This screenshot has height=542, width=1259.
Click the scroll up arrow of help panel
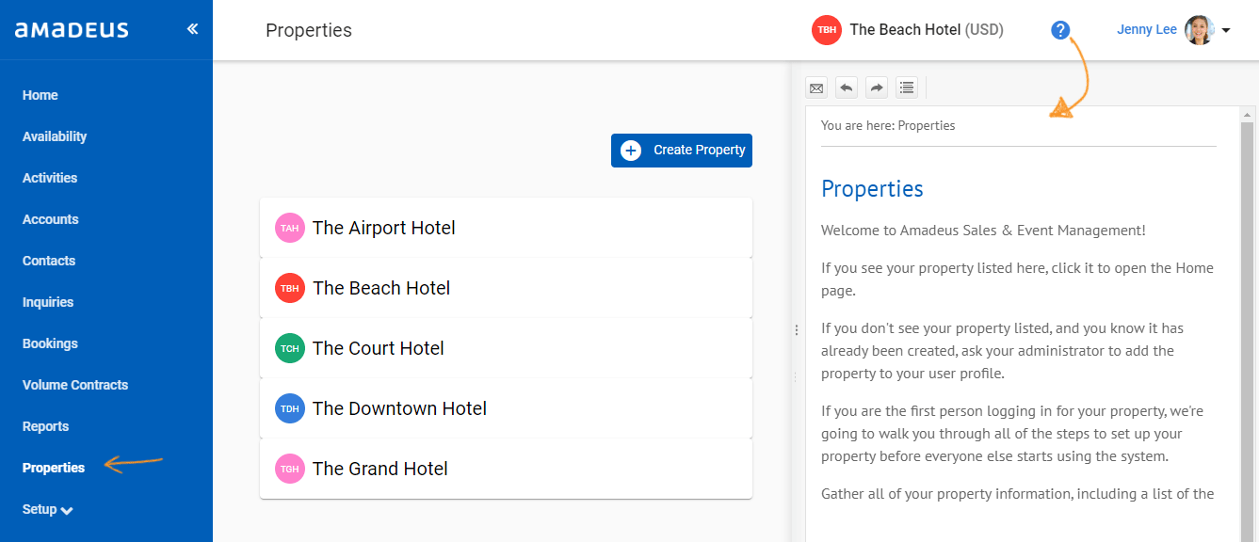pos(1248,115)
